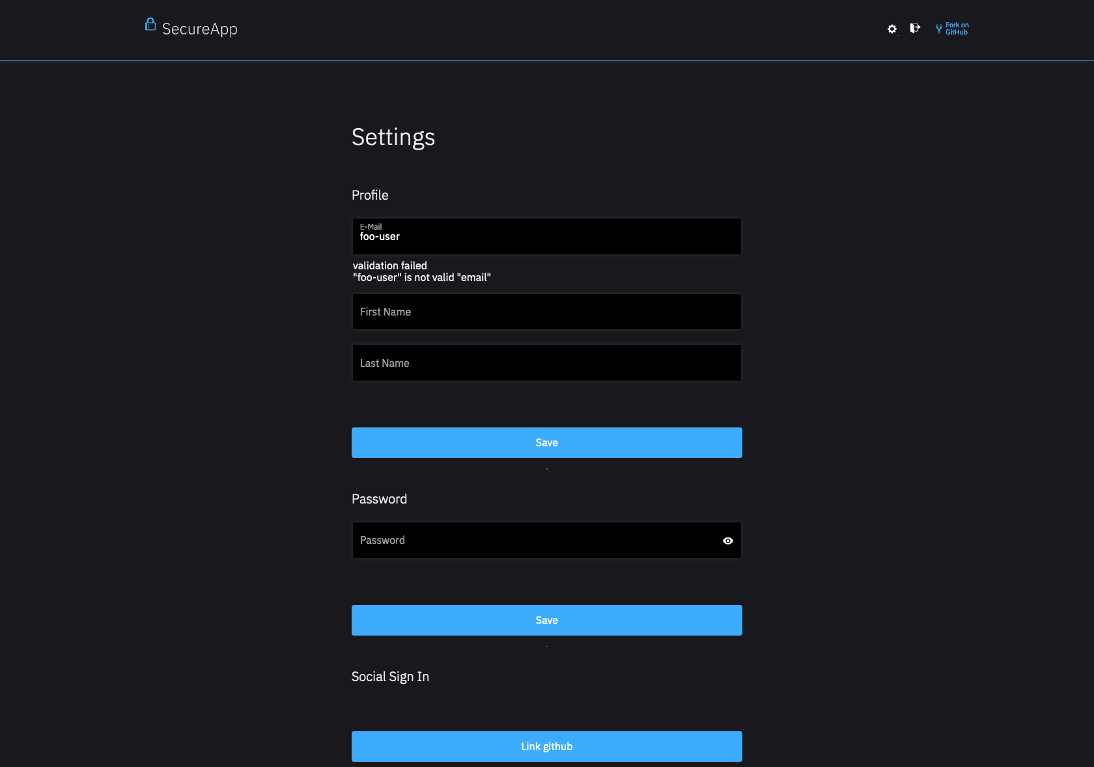Click the Social Sign In heading
The width and height of the screenshot is (1094, 767).
[390, 677]
